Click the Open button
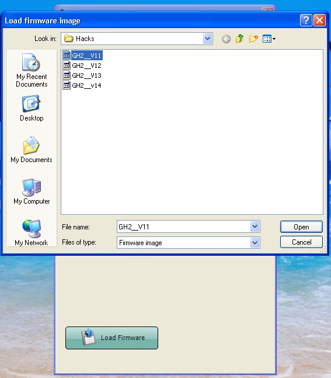The image size is (331, 378). (301, 227)
